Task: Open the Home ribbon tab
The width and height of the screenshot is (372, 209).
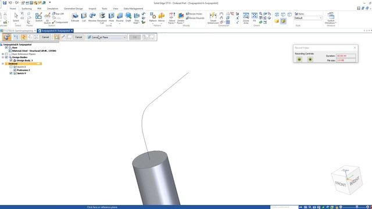Action: pyautogui.click(x=13, y=9)
